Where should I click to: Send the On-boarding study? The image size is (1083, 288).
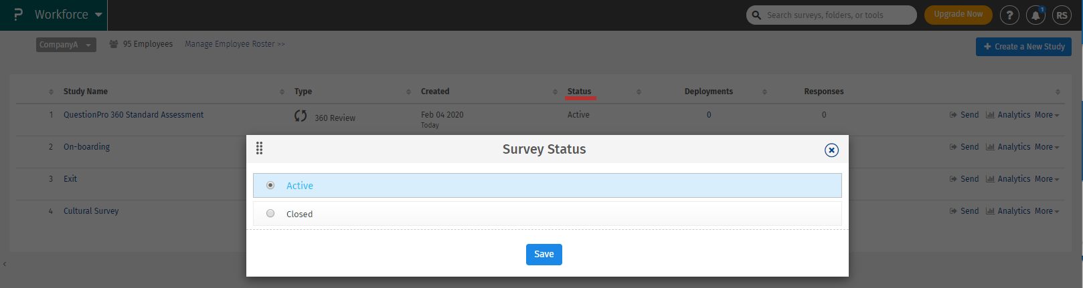(964, 147)
